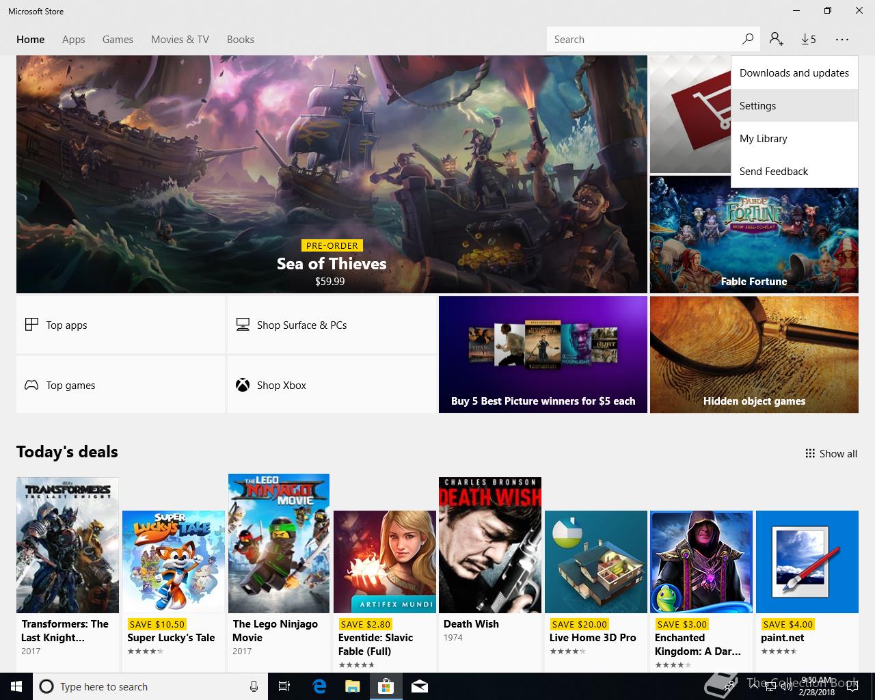Image resolution: width=875 pixels, height=700 pixels.
Task: Click the search magnifier icon
Action: (x=748, y=39)
